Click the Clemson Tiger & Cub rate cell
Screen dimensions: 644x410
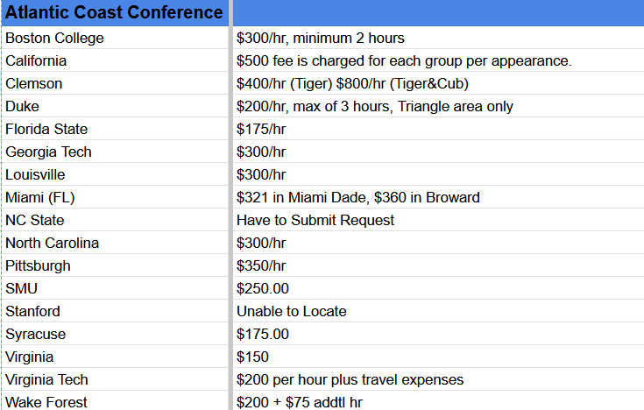point(438,83)
